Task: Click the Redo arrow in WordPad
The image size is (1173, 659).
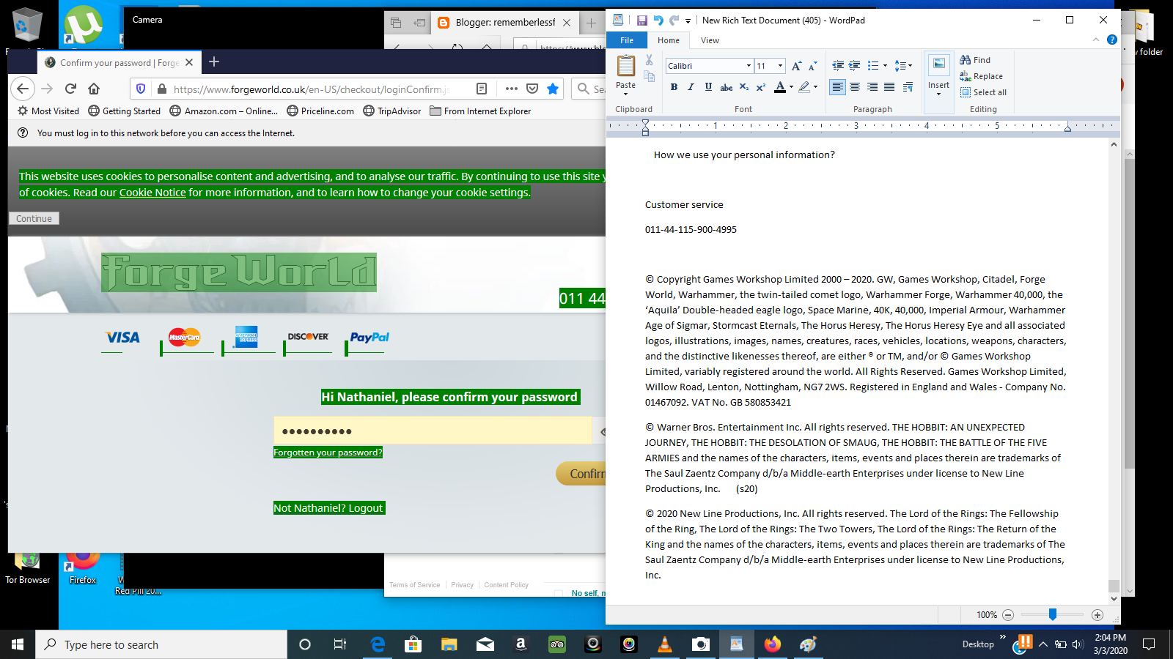Action: (x=674, y=21)
